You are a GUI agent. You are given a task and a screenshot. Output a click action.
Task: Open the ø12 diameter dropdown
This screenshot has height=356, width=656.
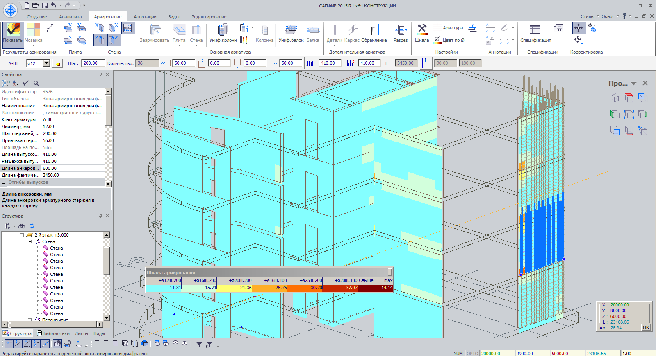(x=47, y=63)
